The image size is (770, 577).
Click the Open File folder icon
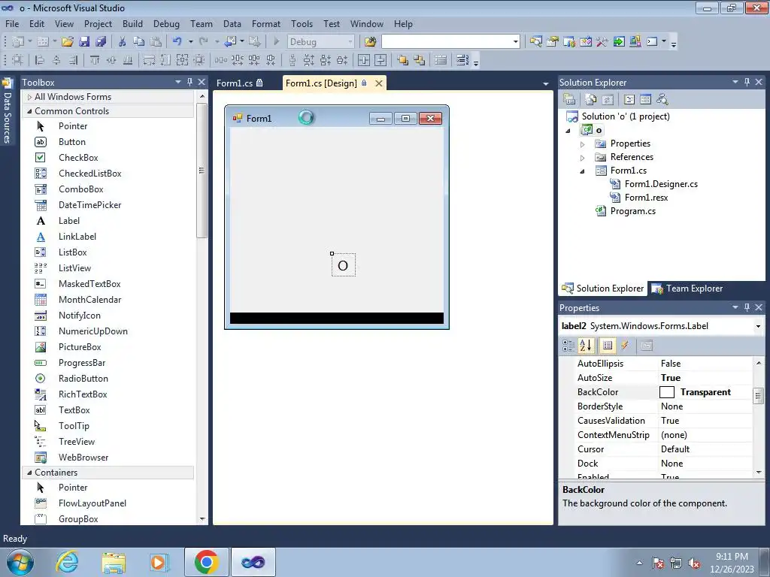[x=68, y=42]
